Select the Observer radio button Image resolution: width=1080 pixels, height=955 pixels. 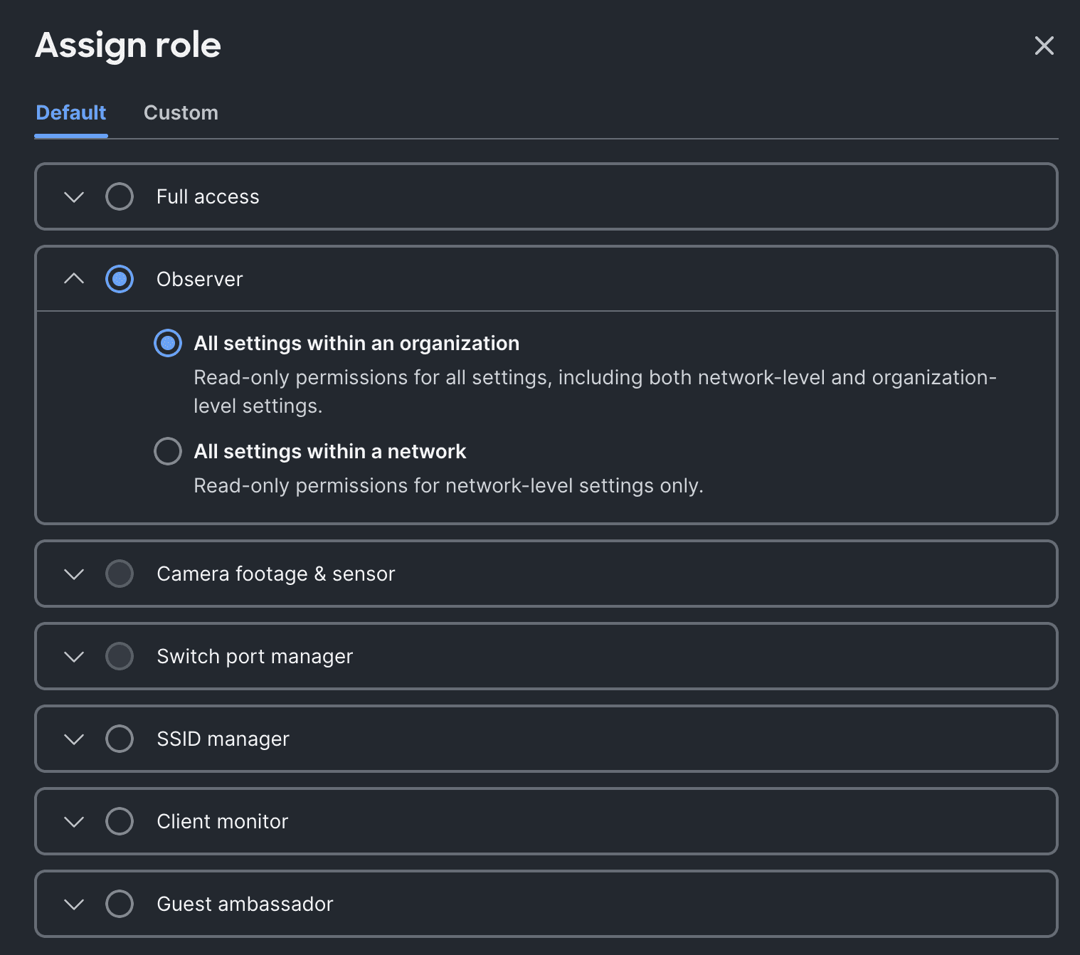coord(120,279)
